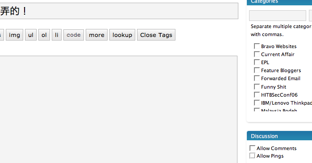Enable Allow Comments
Screen dimensions: 312x163
coord(252,148)
